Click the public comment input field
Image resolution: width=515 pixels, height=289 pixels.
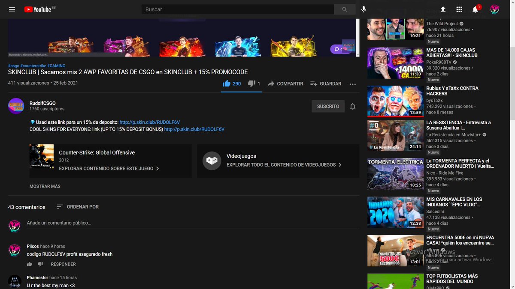193,223
